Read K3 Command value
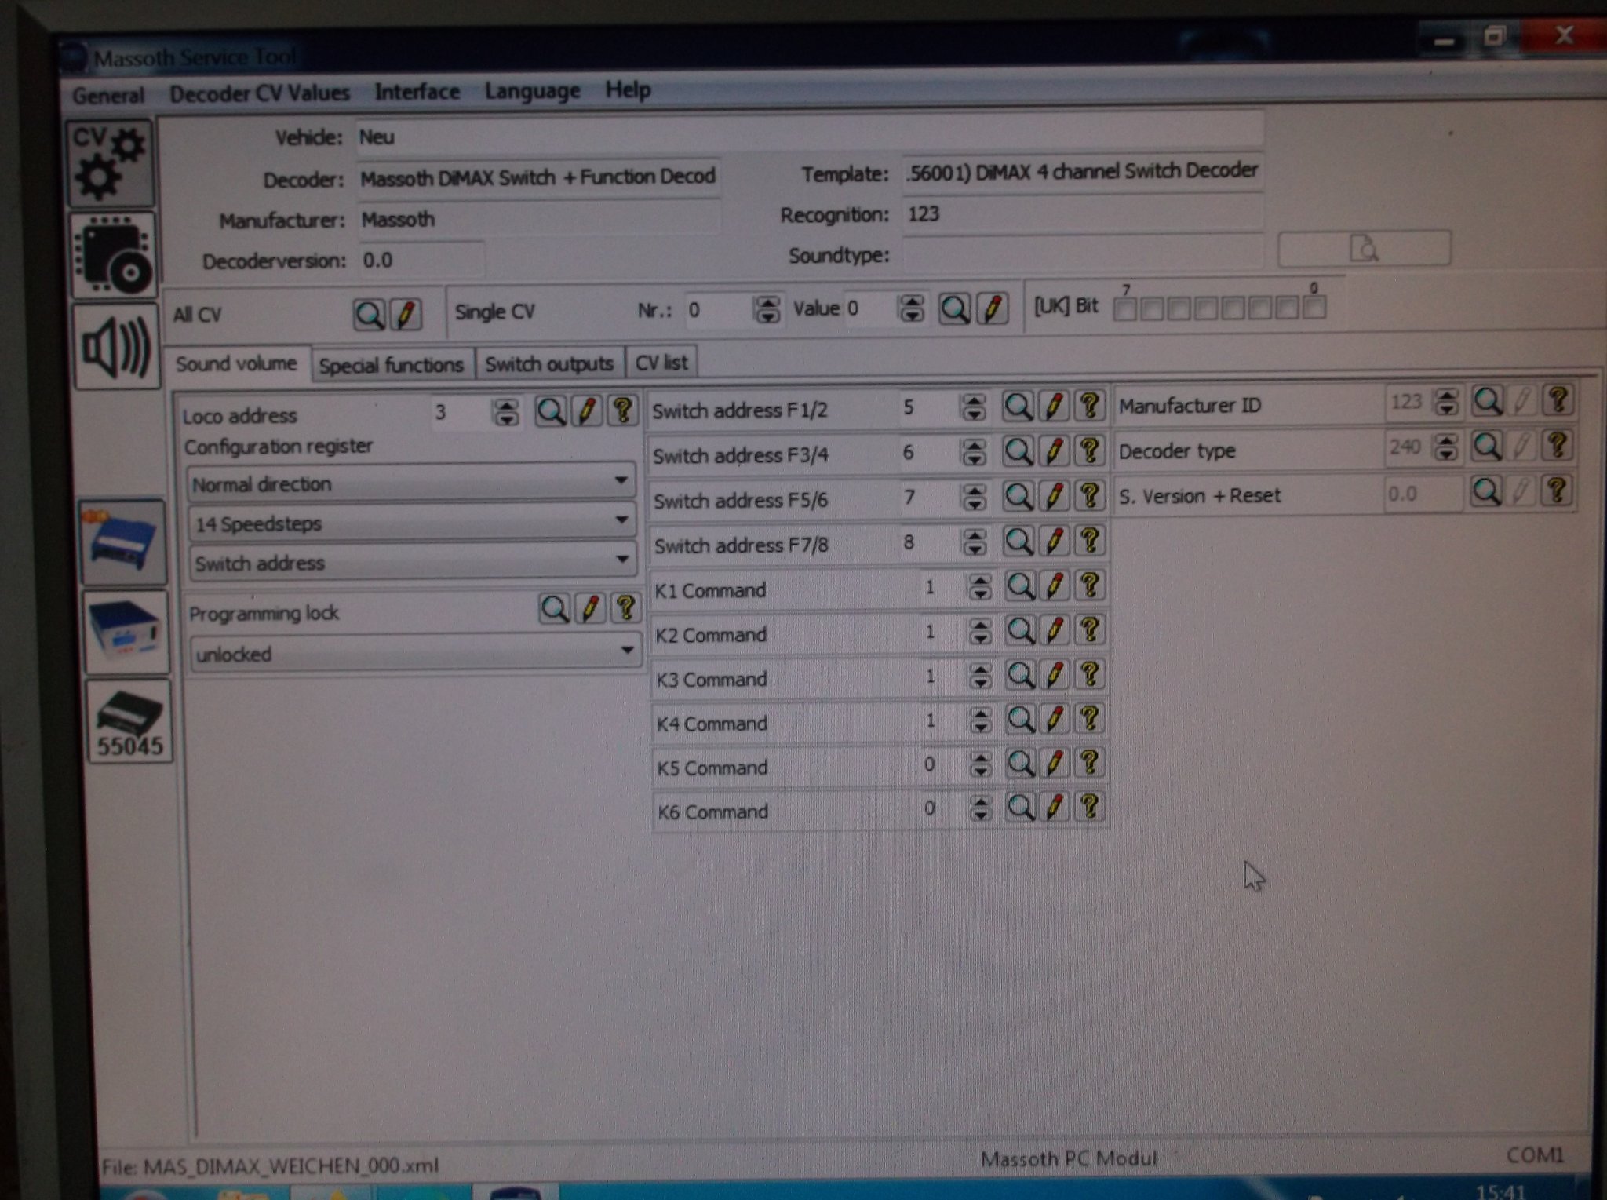This screenshot has width=1607, height=1200. (1020, 675)
